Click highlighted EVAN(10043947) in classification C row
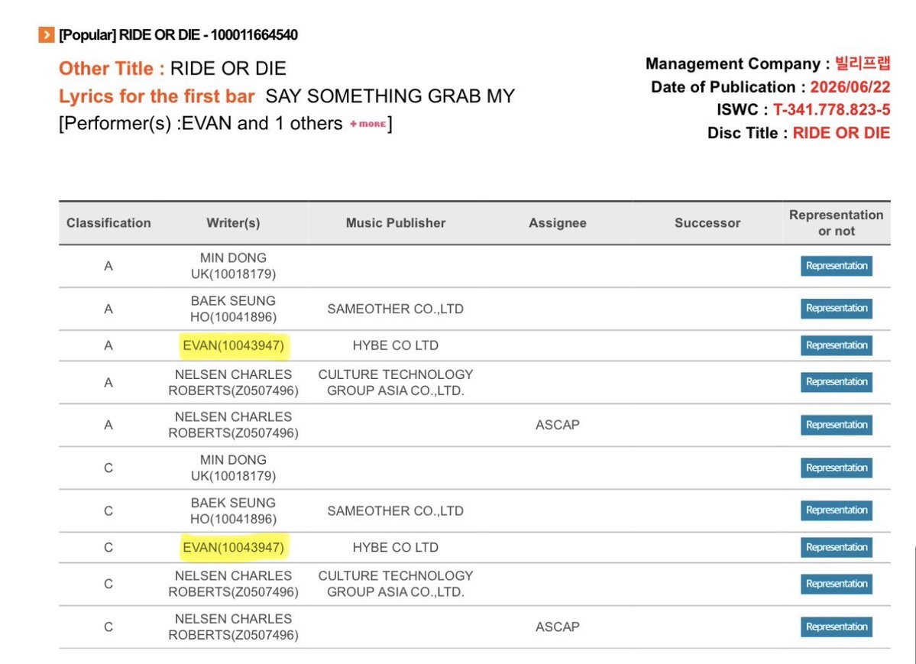The height and width of the screenshot is (664, 916). click(x=233, y=547)
